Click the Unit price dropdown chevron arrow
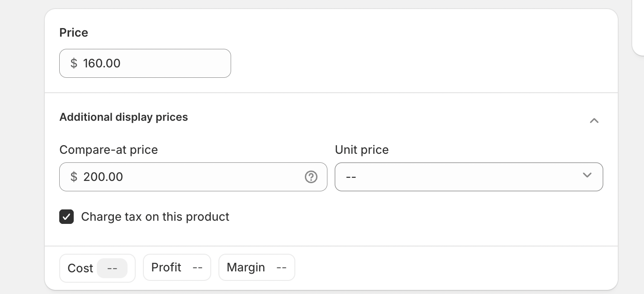Screen dimensions: 644x294 587,175
